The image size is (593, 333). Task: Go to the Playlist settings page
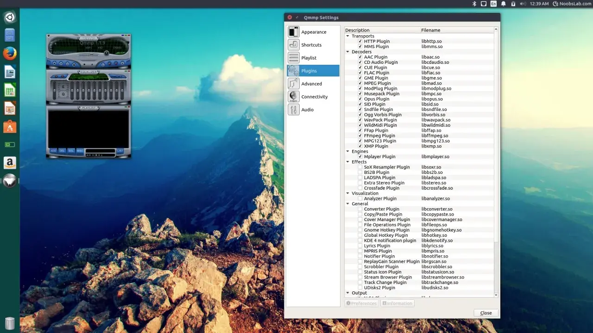[313, 58]
